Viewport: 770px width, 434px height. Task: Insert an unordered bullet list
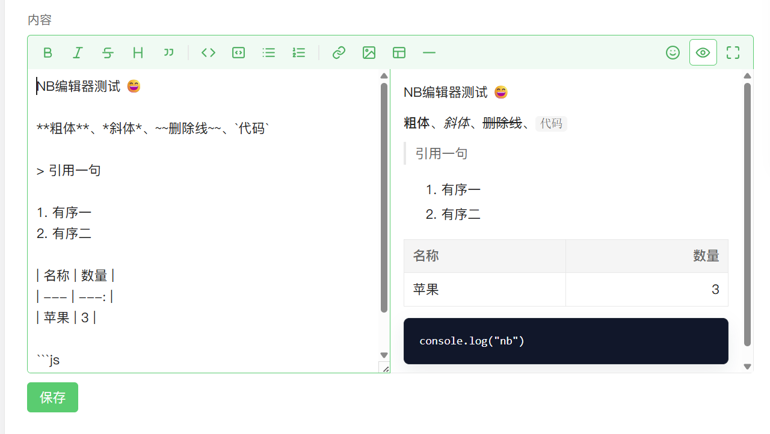(x=268, y=53)
